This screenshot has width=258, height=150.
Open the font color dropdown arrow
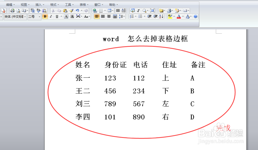(183, 16)
